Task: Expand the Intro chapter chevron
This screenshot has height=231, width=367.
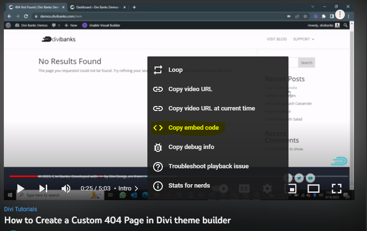Action: tap(136, 189)
